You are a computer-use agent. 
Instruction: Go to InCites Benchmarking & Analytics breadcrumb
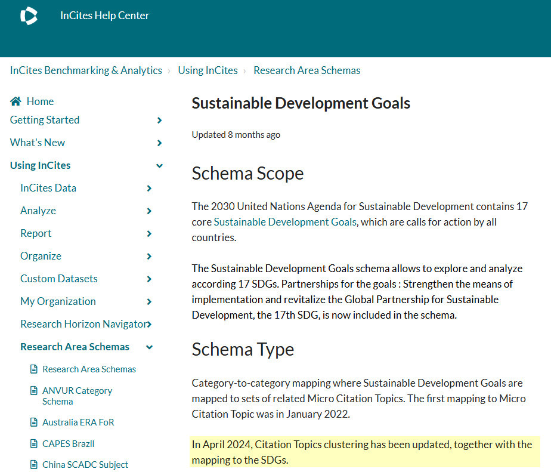point(86,70)
